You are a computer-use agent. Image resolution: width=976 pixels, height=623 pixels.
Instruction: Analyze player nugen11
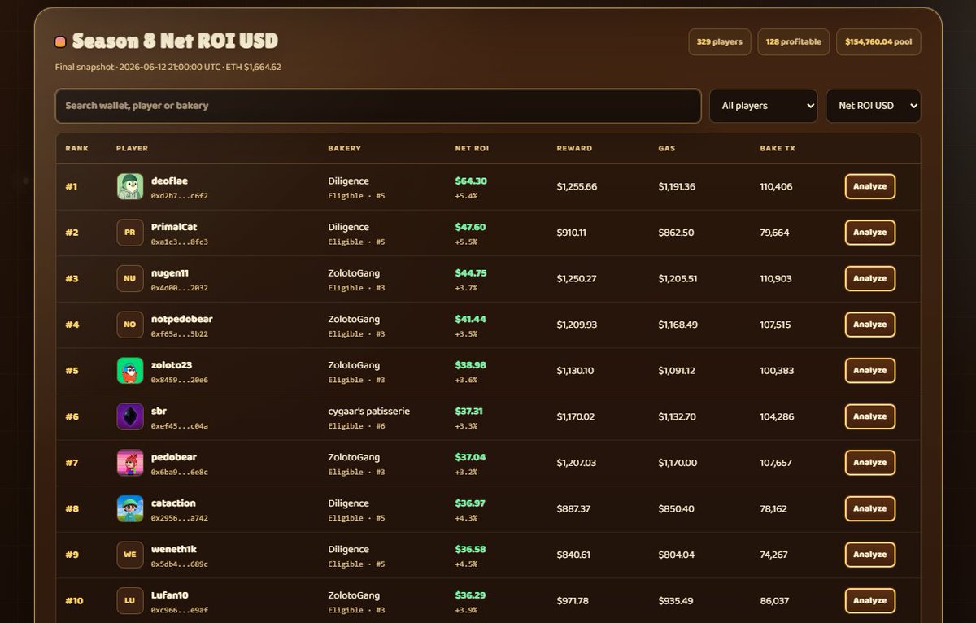[x=870, y=278]
